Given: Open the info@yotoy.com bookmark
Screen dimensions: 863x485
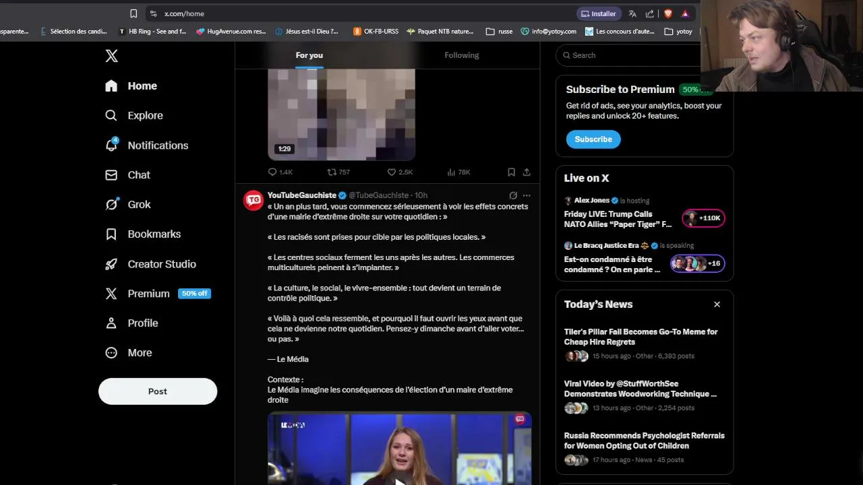Looking at the screenshot, I should click(549, 31).
